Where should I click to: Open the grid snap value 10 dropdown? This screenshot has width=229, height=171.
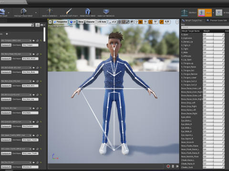point(145,22)
